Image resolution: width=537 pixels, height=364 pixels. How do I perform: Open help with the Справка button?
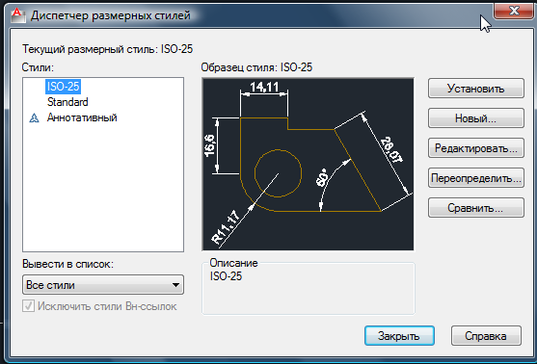point(486,336)
